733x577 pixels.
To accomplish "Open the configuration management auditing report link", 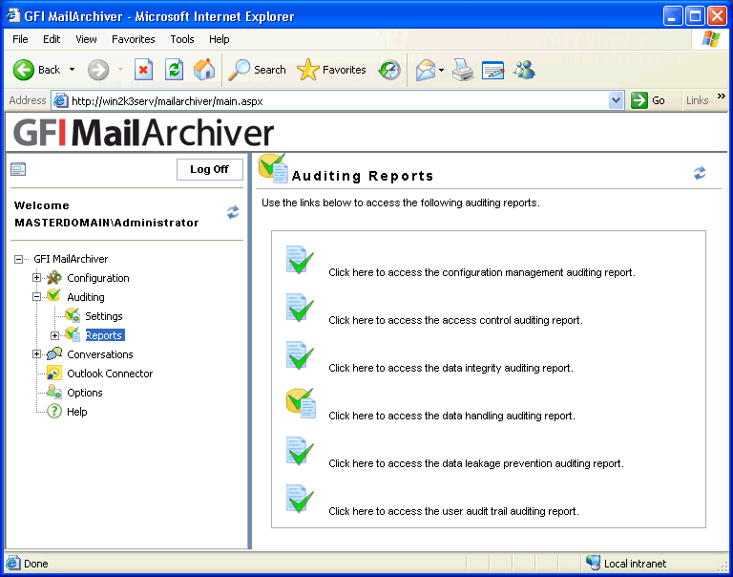I will [x=482, y=272].
